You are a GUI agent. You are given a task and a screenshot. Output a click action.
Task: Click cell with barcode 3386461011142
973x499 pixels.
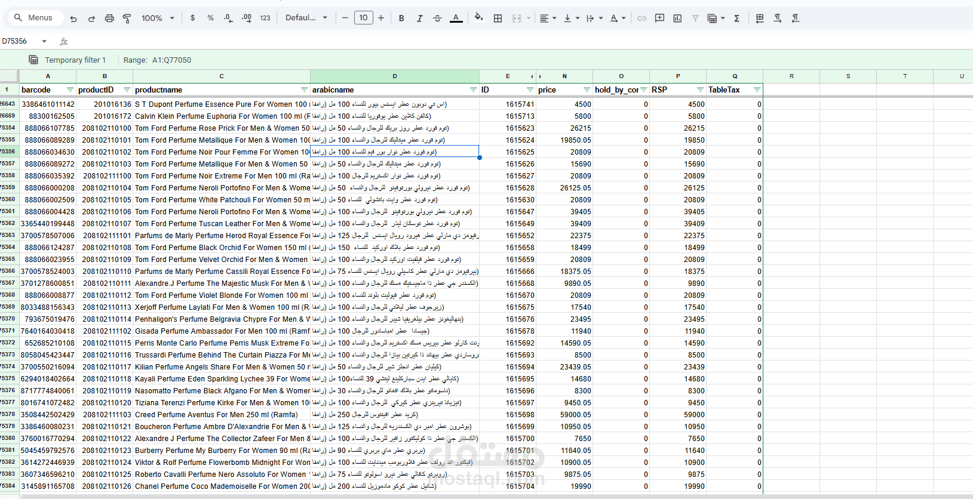(48, 104)
